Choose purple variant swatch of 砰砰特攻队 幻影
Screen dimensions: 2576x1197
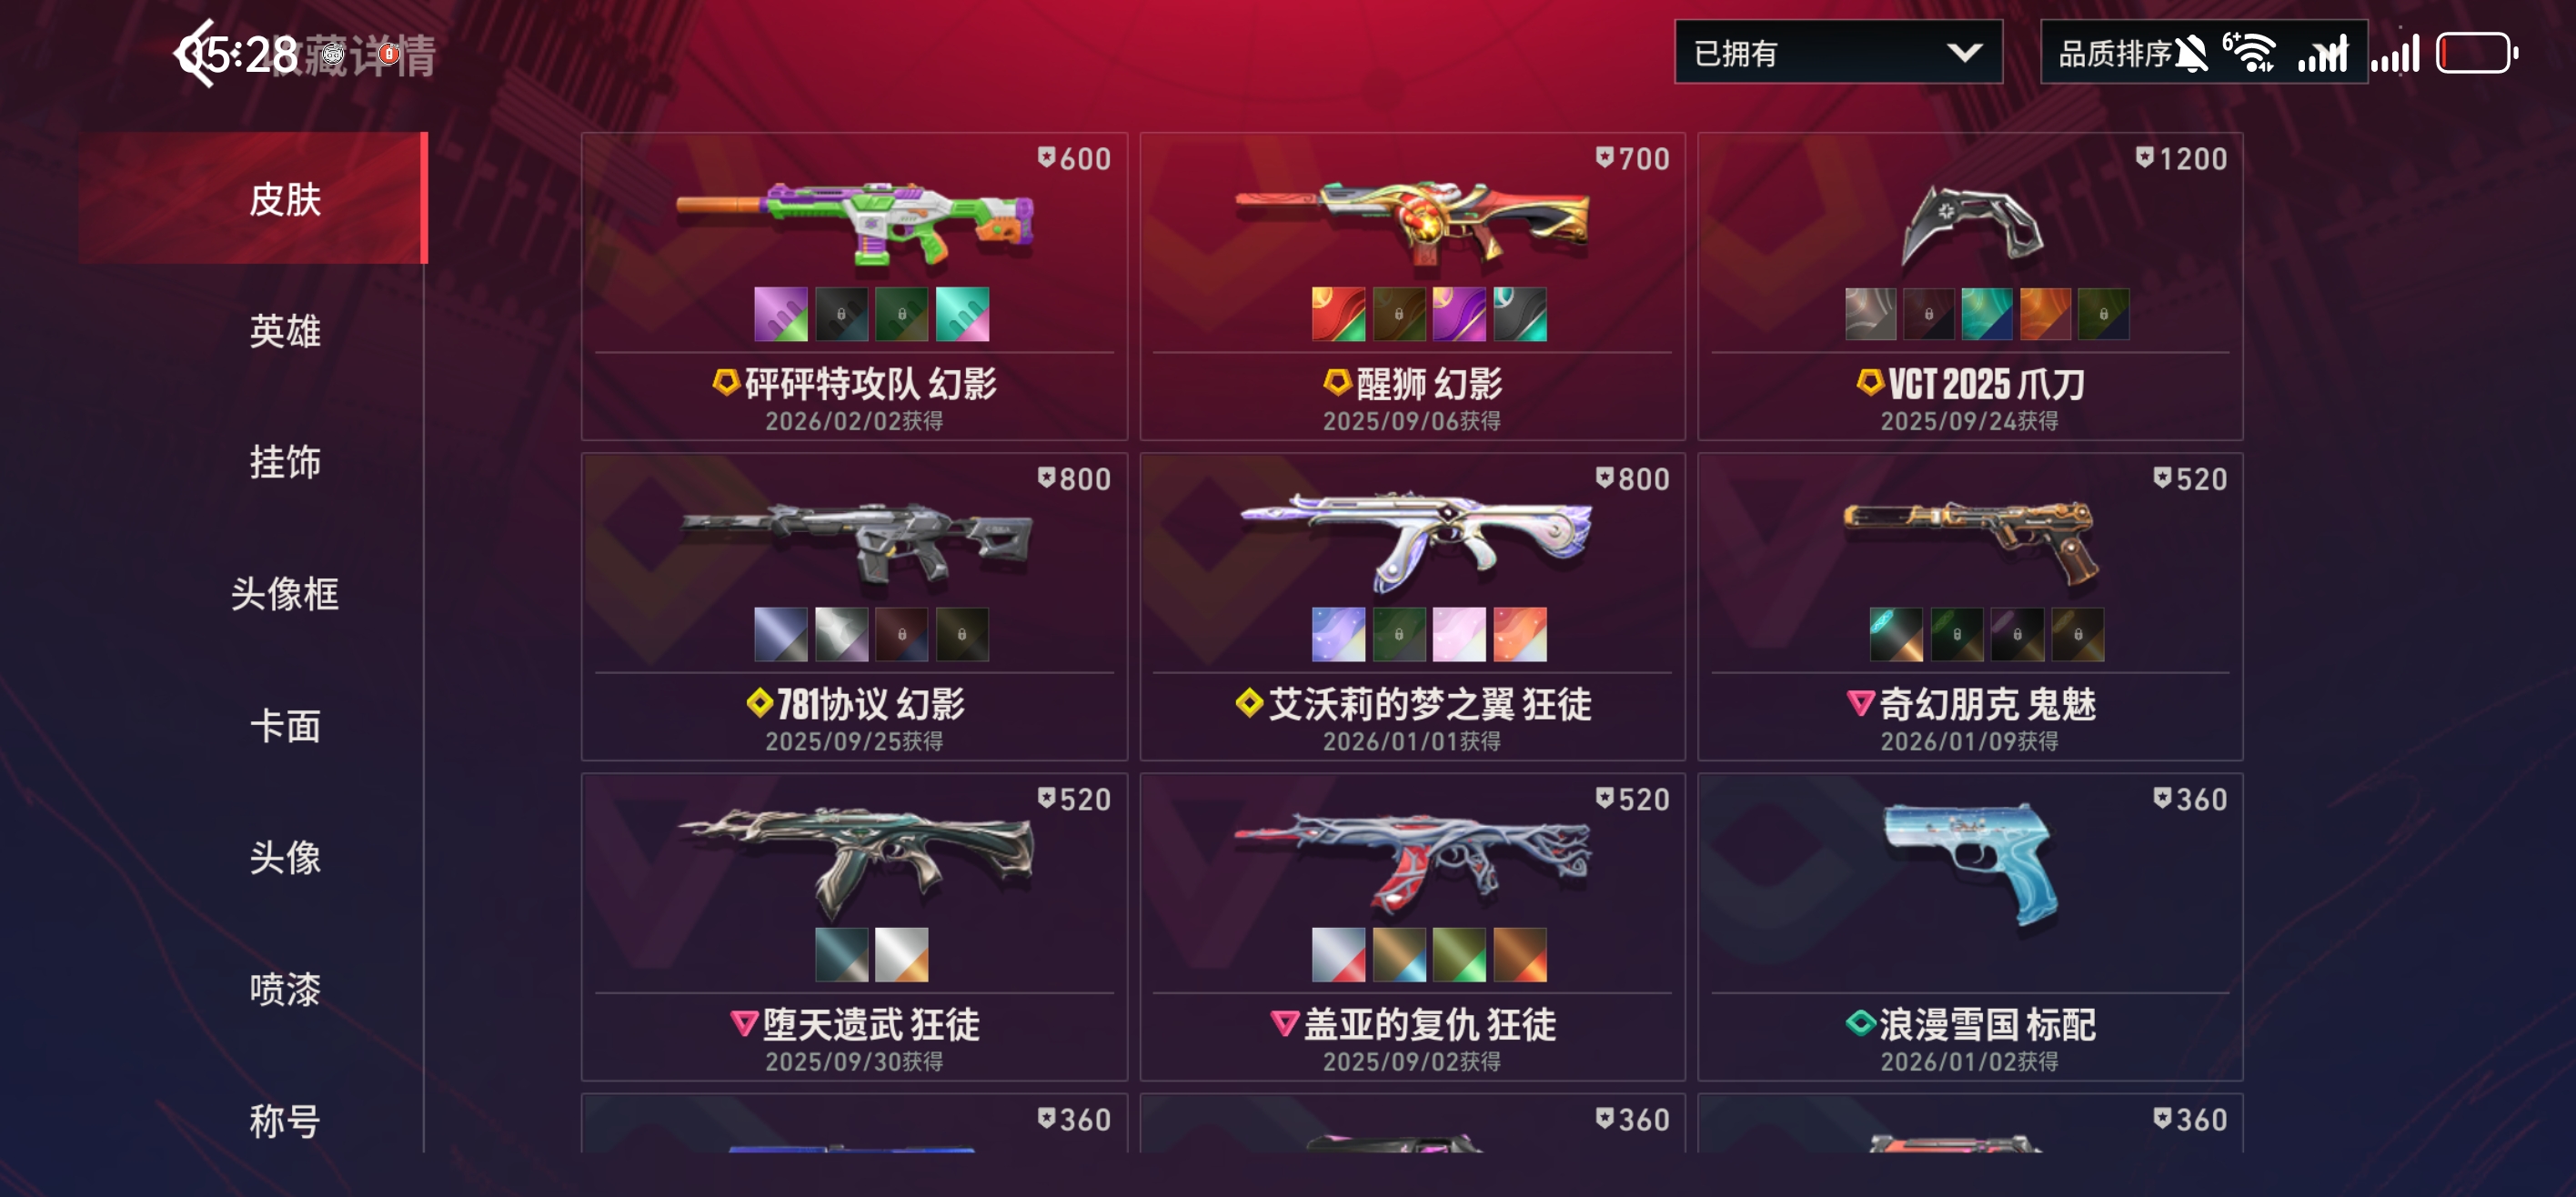pyautogui.click(x=780, y=314)
